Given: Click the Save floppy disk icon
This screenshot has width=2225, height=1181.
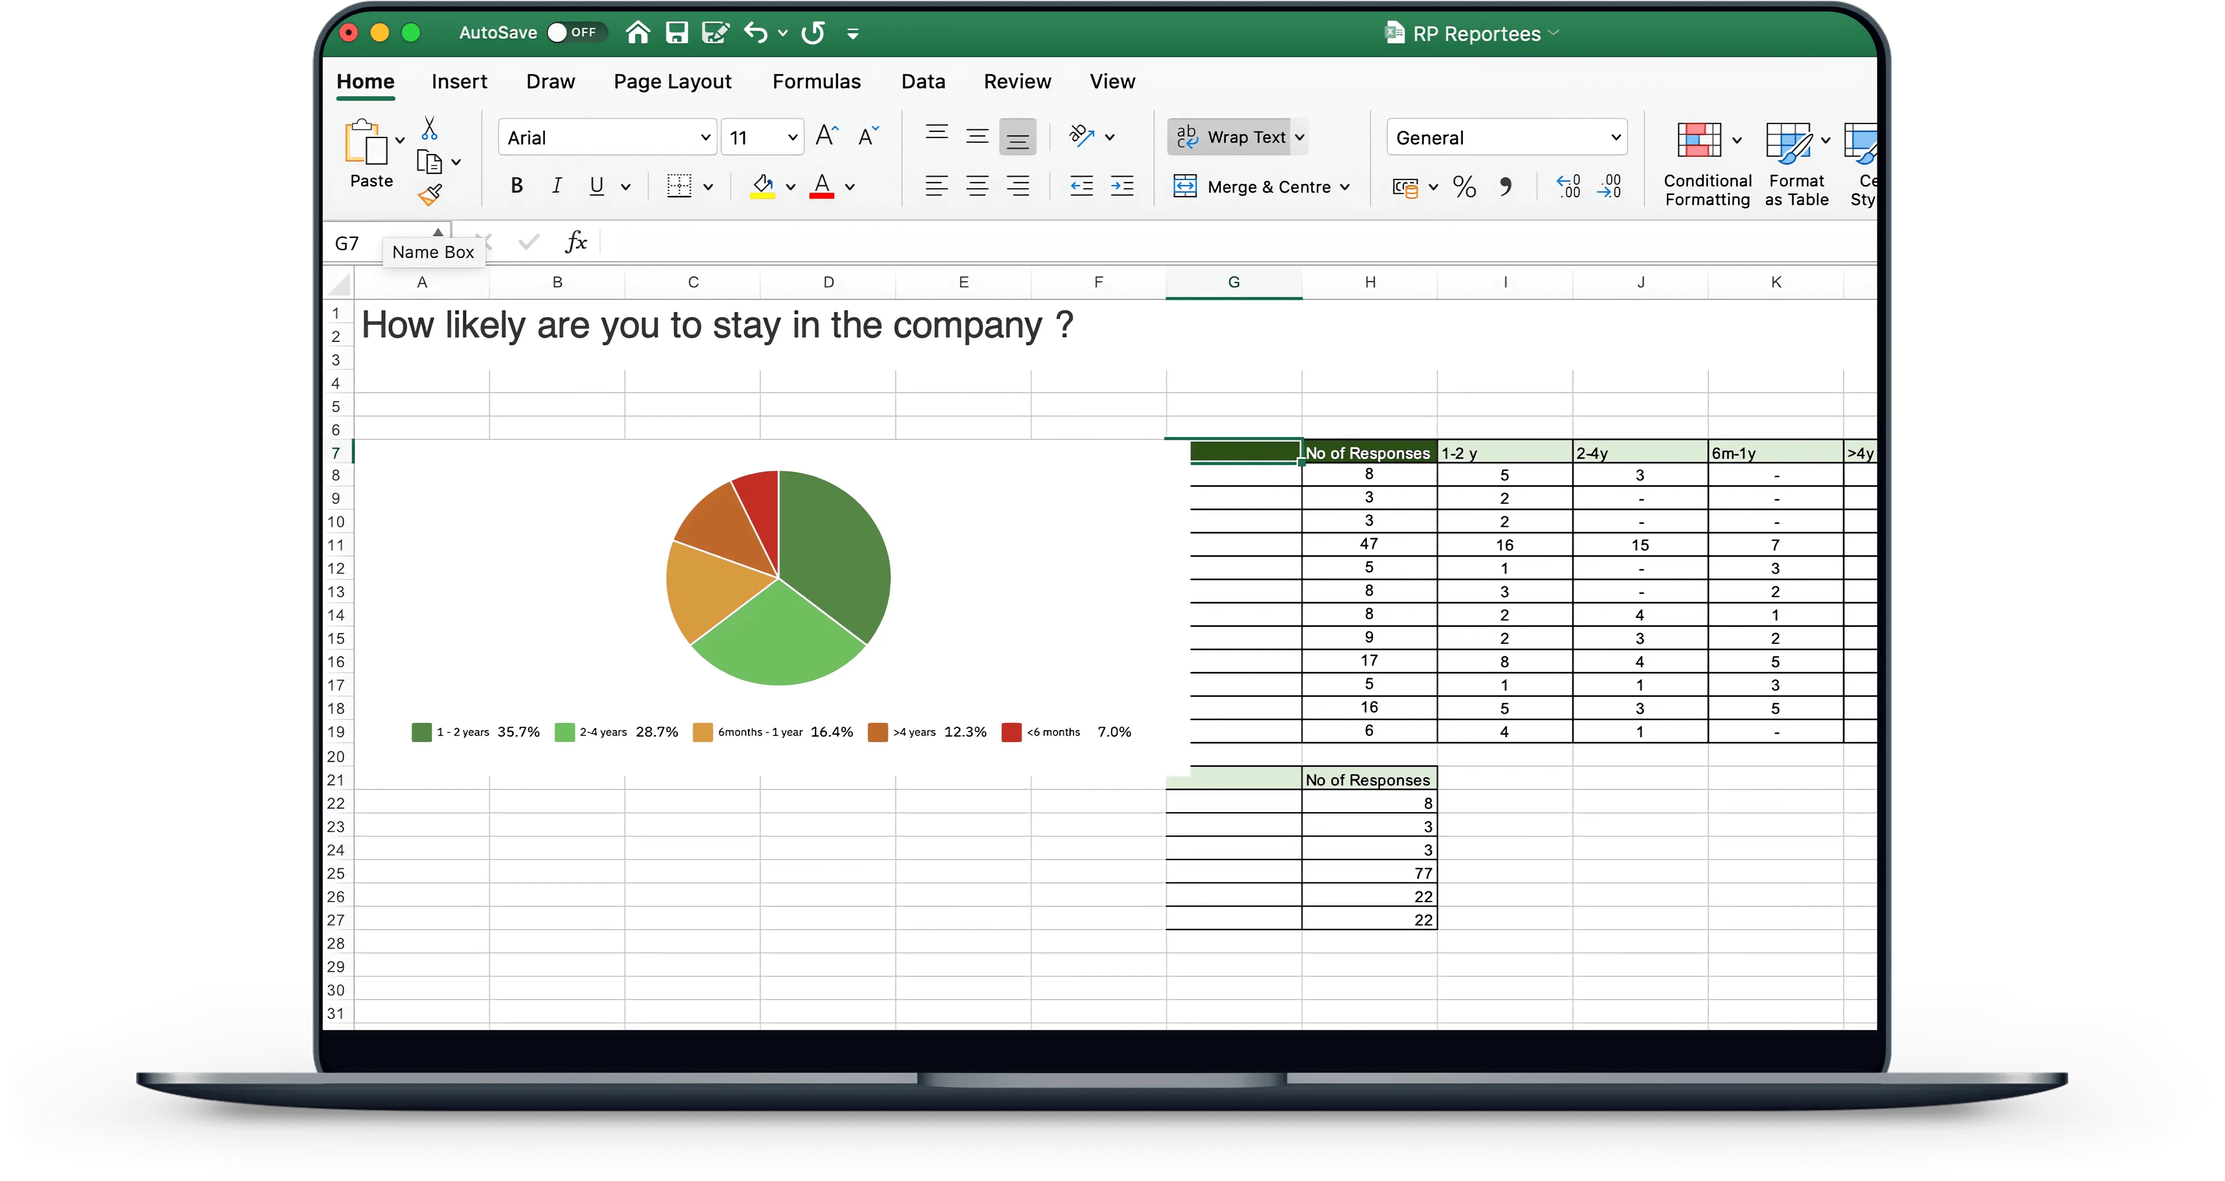Looking at the screenshot, I should (x=676, y=33).
